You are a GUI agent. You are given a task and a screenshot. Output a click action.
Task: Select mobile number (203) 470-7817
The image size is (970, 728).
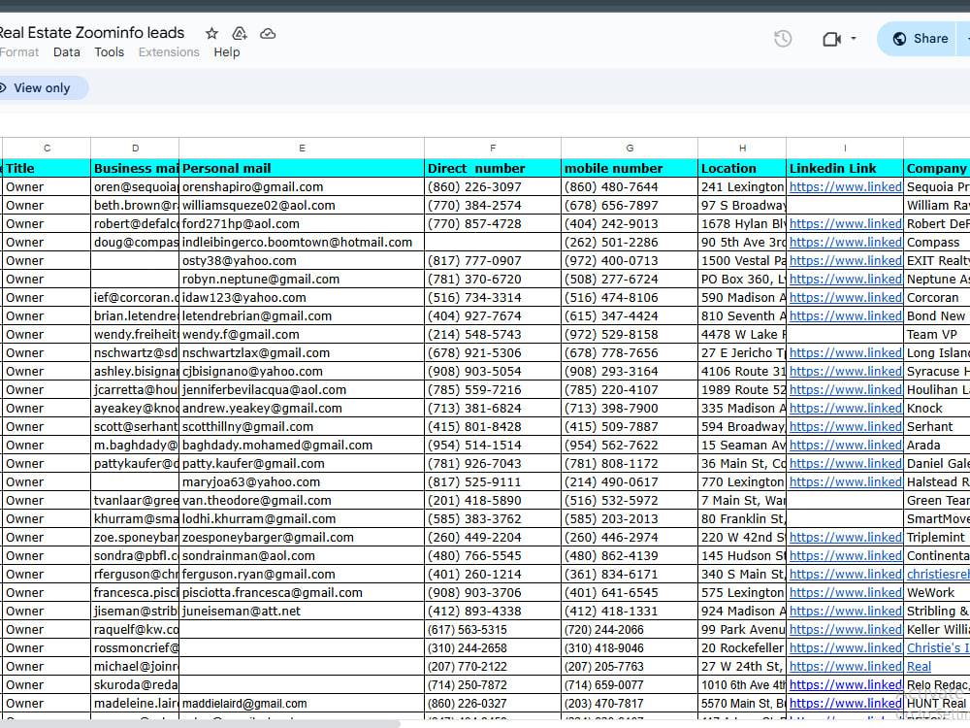[x=630, y=703]
